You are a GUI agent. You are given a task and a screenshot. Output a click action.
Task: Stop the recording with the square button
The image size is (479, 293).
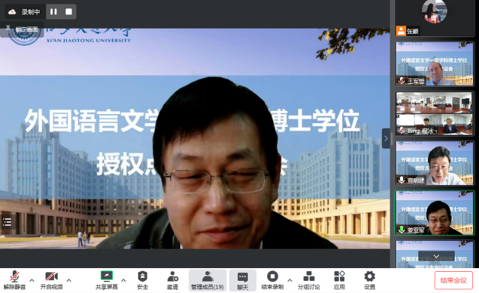click(x=69, y=12)
